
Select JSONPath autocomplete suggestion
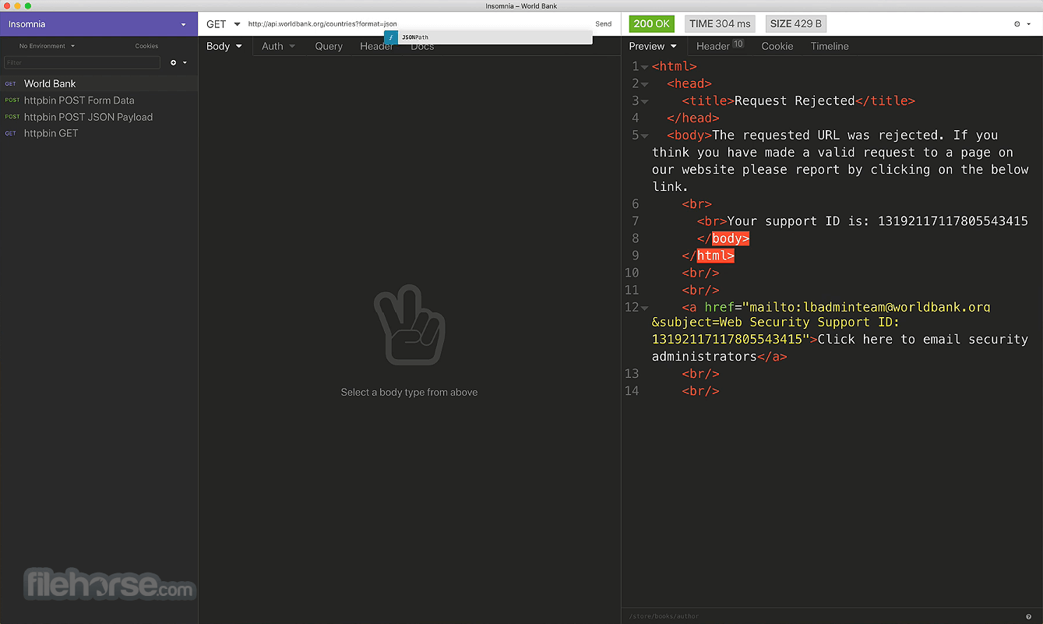click(x=488, y=37)
